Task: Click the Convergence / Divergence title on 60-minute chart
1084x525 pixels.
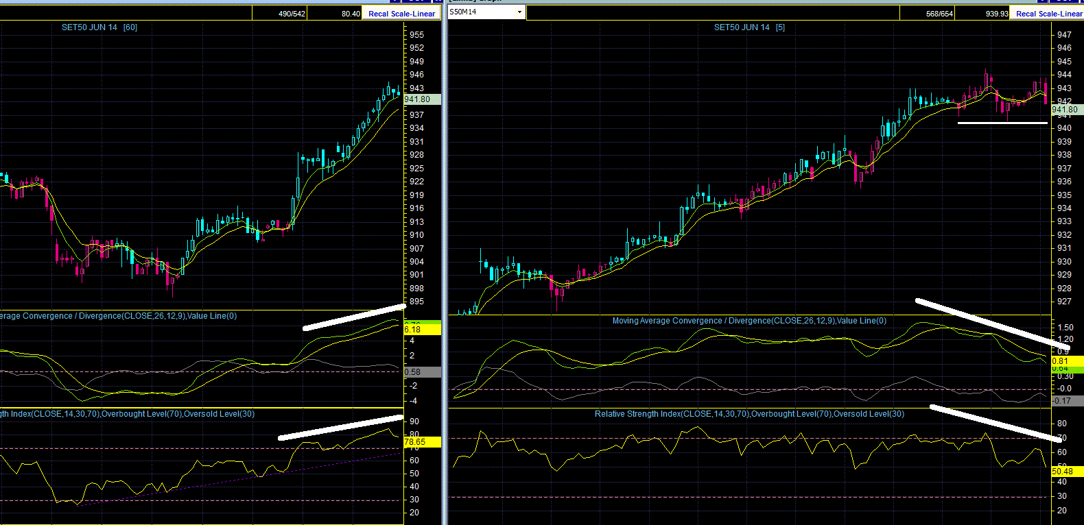Action: click(118, 316)
